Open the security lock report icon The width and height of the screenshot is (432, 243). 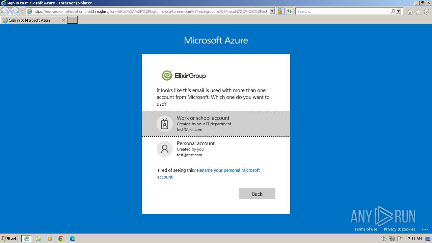pyautogui.click(x=280, y=11)
